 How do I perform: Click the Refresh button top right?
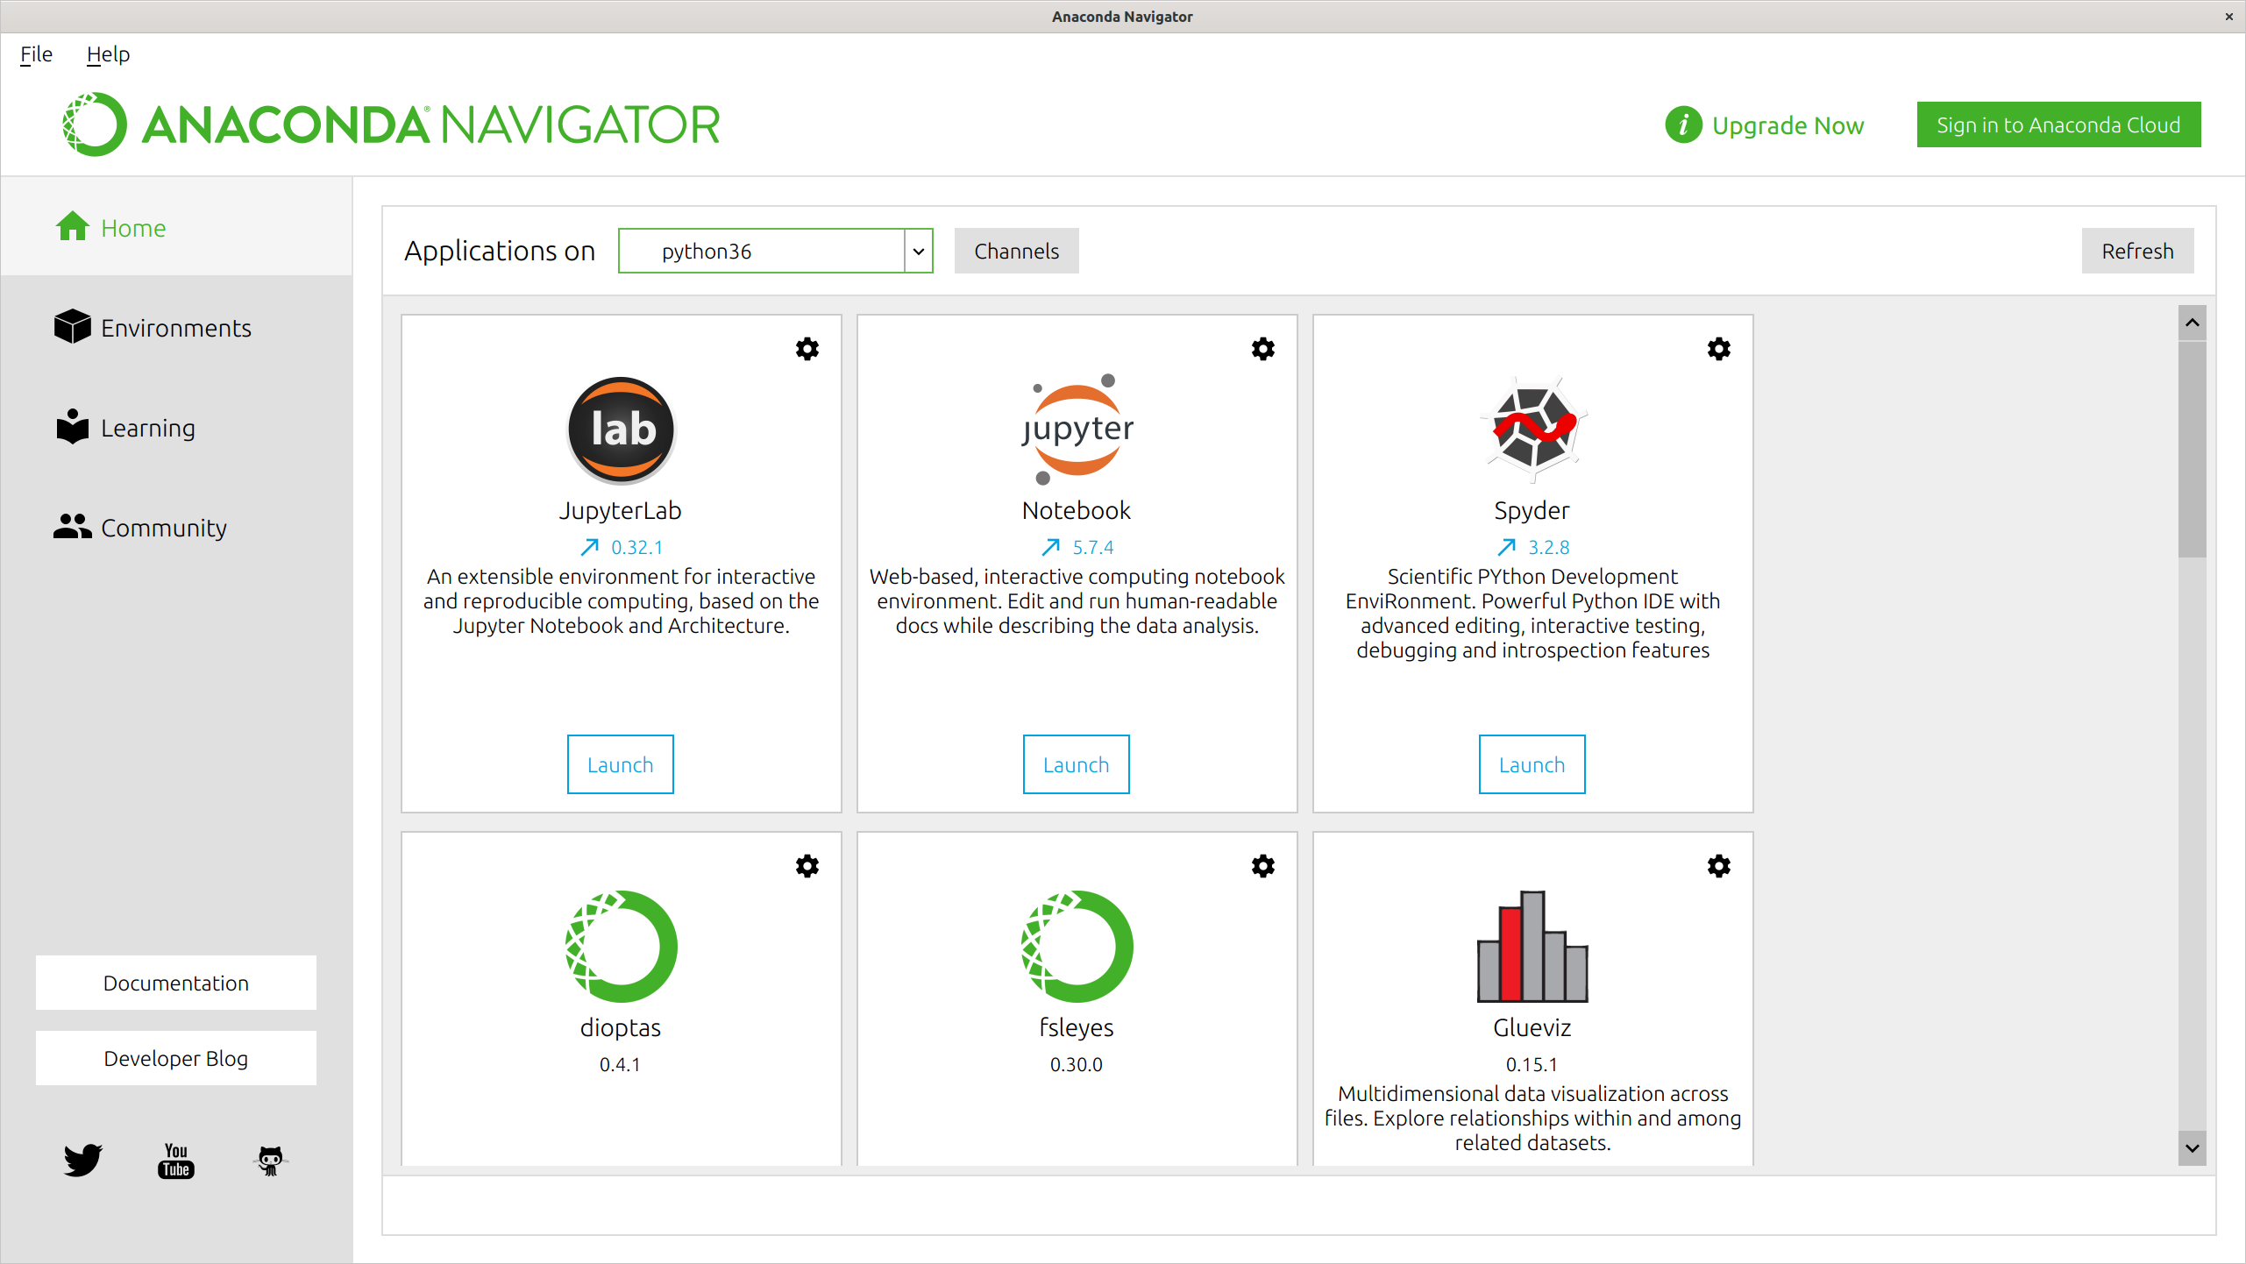[x=2136, y=250]
